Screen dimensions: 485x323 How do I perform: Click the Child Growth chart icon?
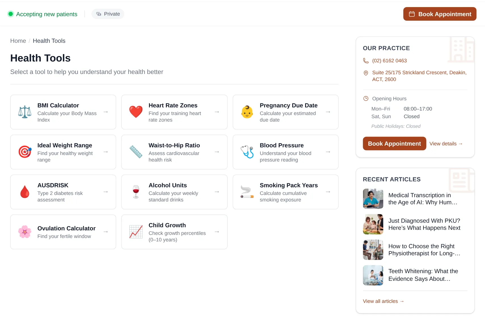coord(136,232)
